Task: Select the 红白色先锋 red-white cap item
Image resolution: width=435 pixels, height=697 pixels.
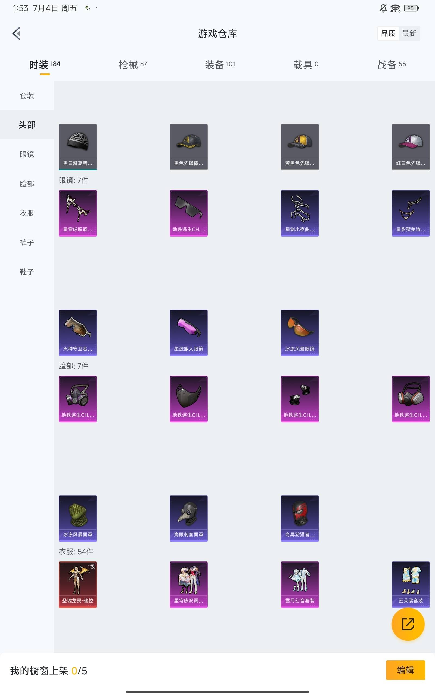Action: pyautogui.click(x=411, y=147)
